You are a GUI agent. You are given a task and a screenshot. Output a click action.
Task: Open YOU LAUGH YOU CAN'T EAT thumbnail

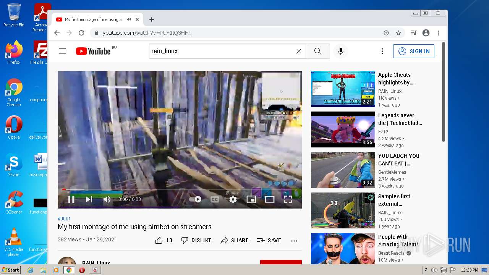[x=343, y=170]
